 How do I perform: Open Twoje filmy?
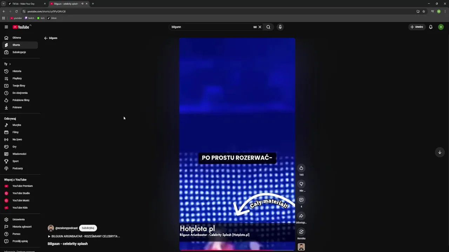[x=20, y=86]
